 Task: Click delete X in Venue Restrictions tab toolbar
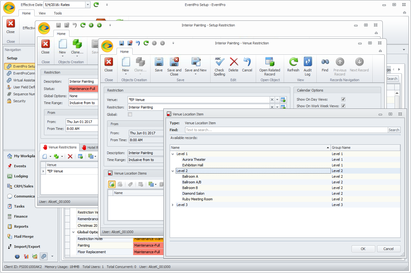click(70, 156)
